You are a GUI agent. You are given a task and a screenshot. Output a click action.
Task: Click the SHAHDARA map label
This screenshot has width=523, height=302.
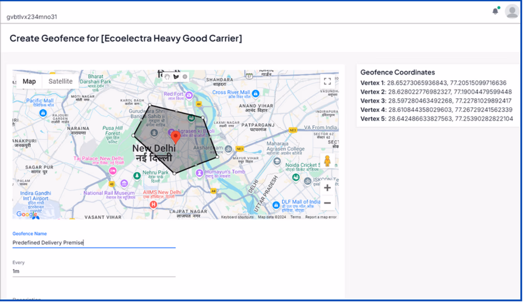point(220,82)
